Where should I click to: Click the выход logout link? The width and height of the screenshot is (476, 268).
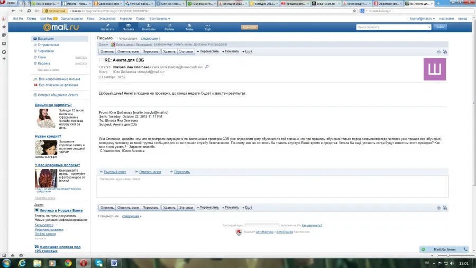463,19
